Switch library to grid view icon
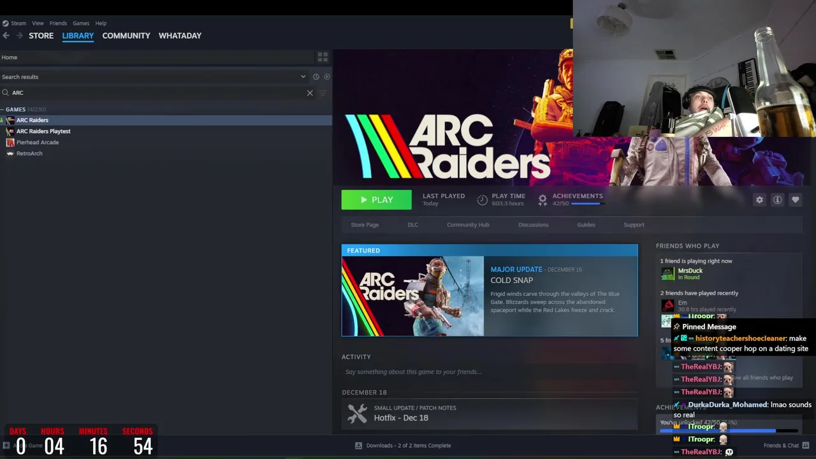Viewport: 816px width, 459px height. (x=323, y=57)
